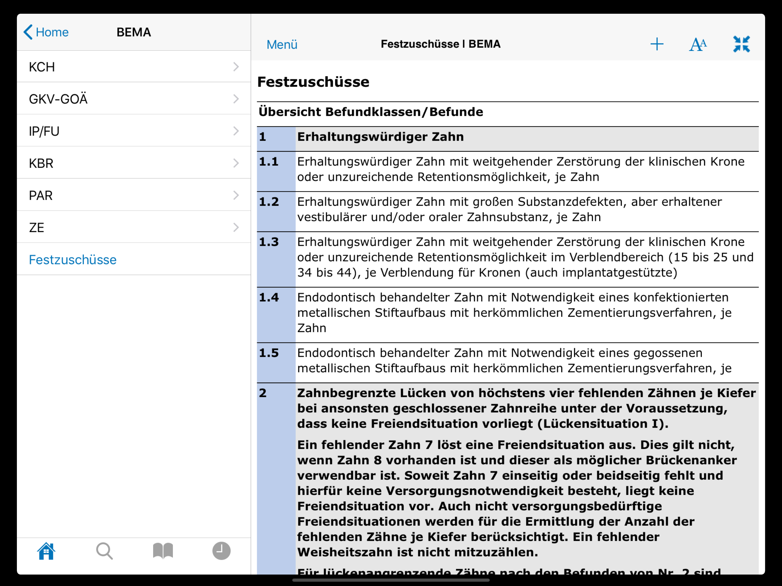This screenshot has height=586, width=782.
Task: Open the font size AA icon
Action: click(698, 44)
